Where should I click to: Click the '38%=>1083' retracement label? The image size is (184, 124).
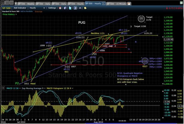point(156,59)
